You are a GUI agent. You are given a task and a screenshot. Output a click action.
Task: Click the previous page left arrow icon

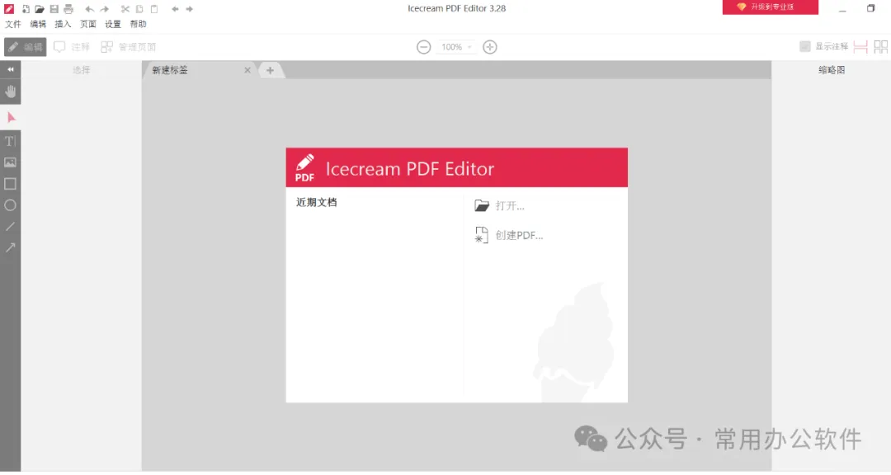click(x=175, y=9)
